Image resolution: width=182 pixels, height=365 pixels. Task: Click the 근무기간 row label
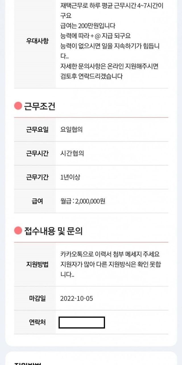[x=37, y=177]
